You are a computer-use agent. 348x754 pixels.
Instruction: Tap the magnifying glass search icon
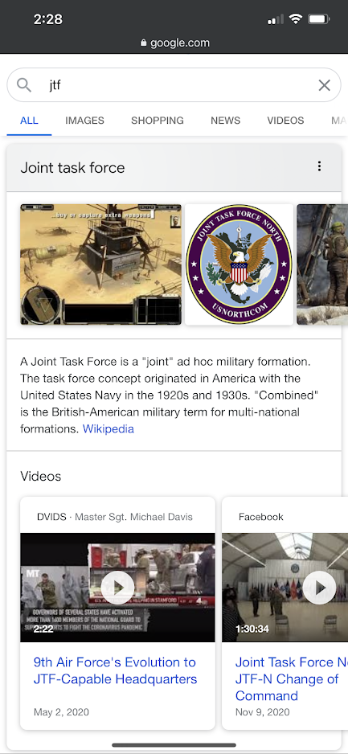[24, 85]
